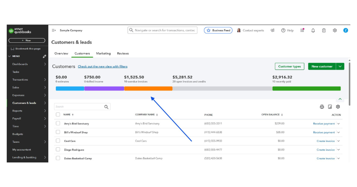Go to the Overview tab
The image size is (357, 187).
61,54
